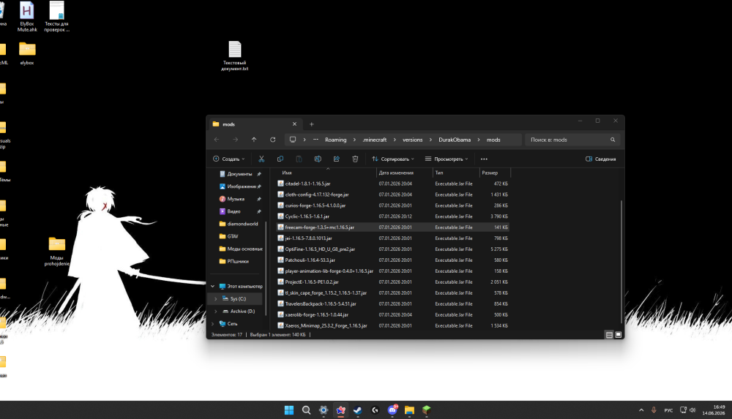Open Discord from the taskbar

click(x=392, y=410)
